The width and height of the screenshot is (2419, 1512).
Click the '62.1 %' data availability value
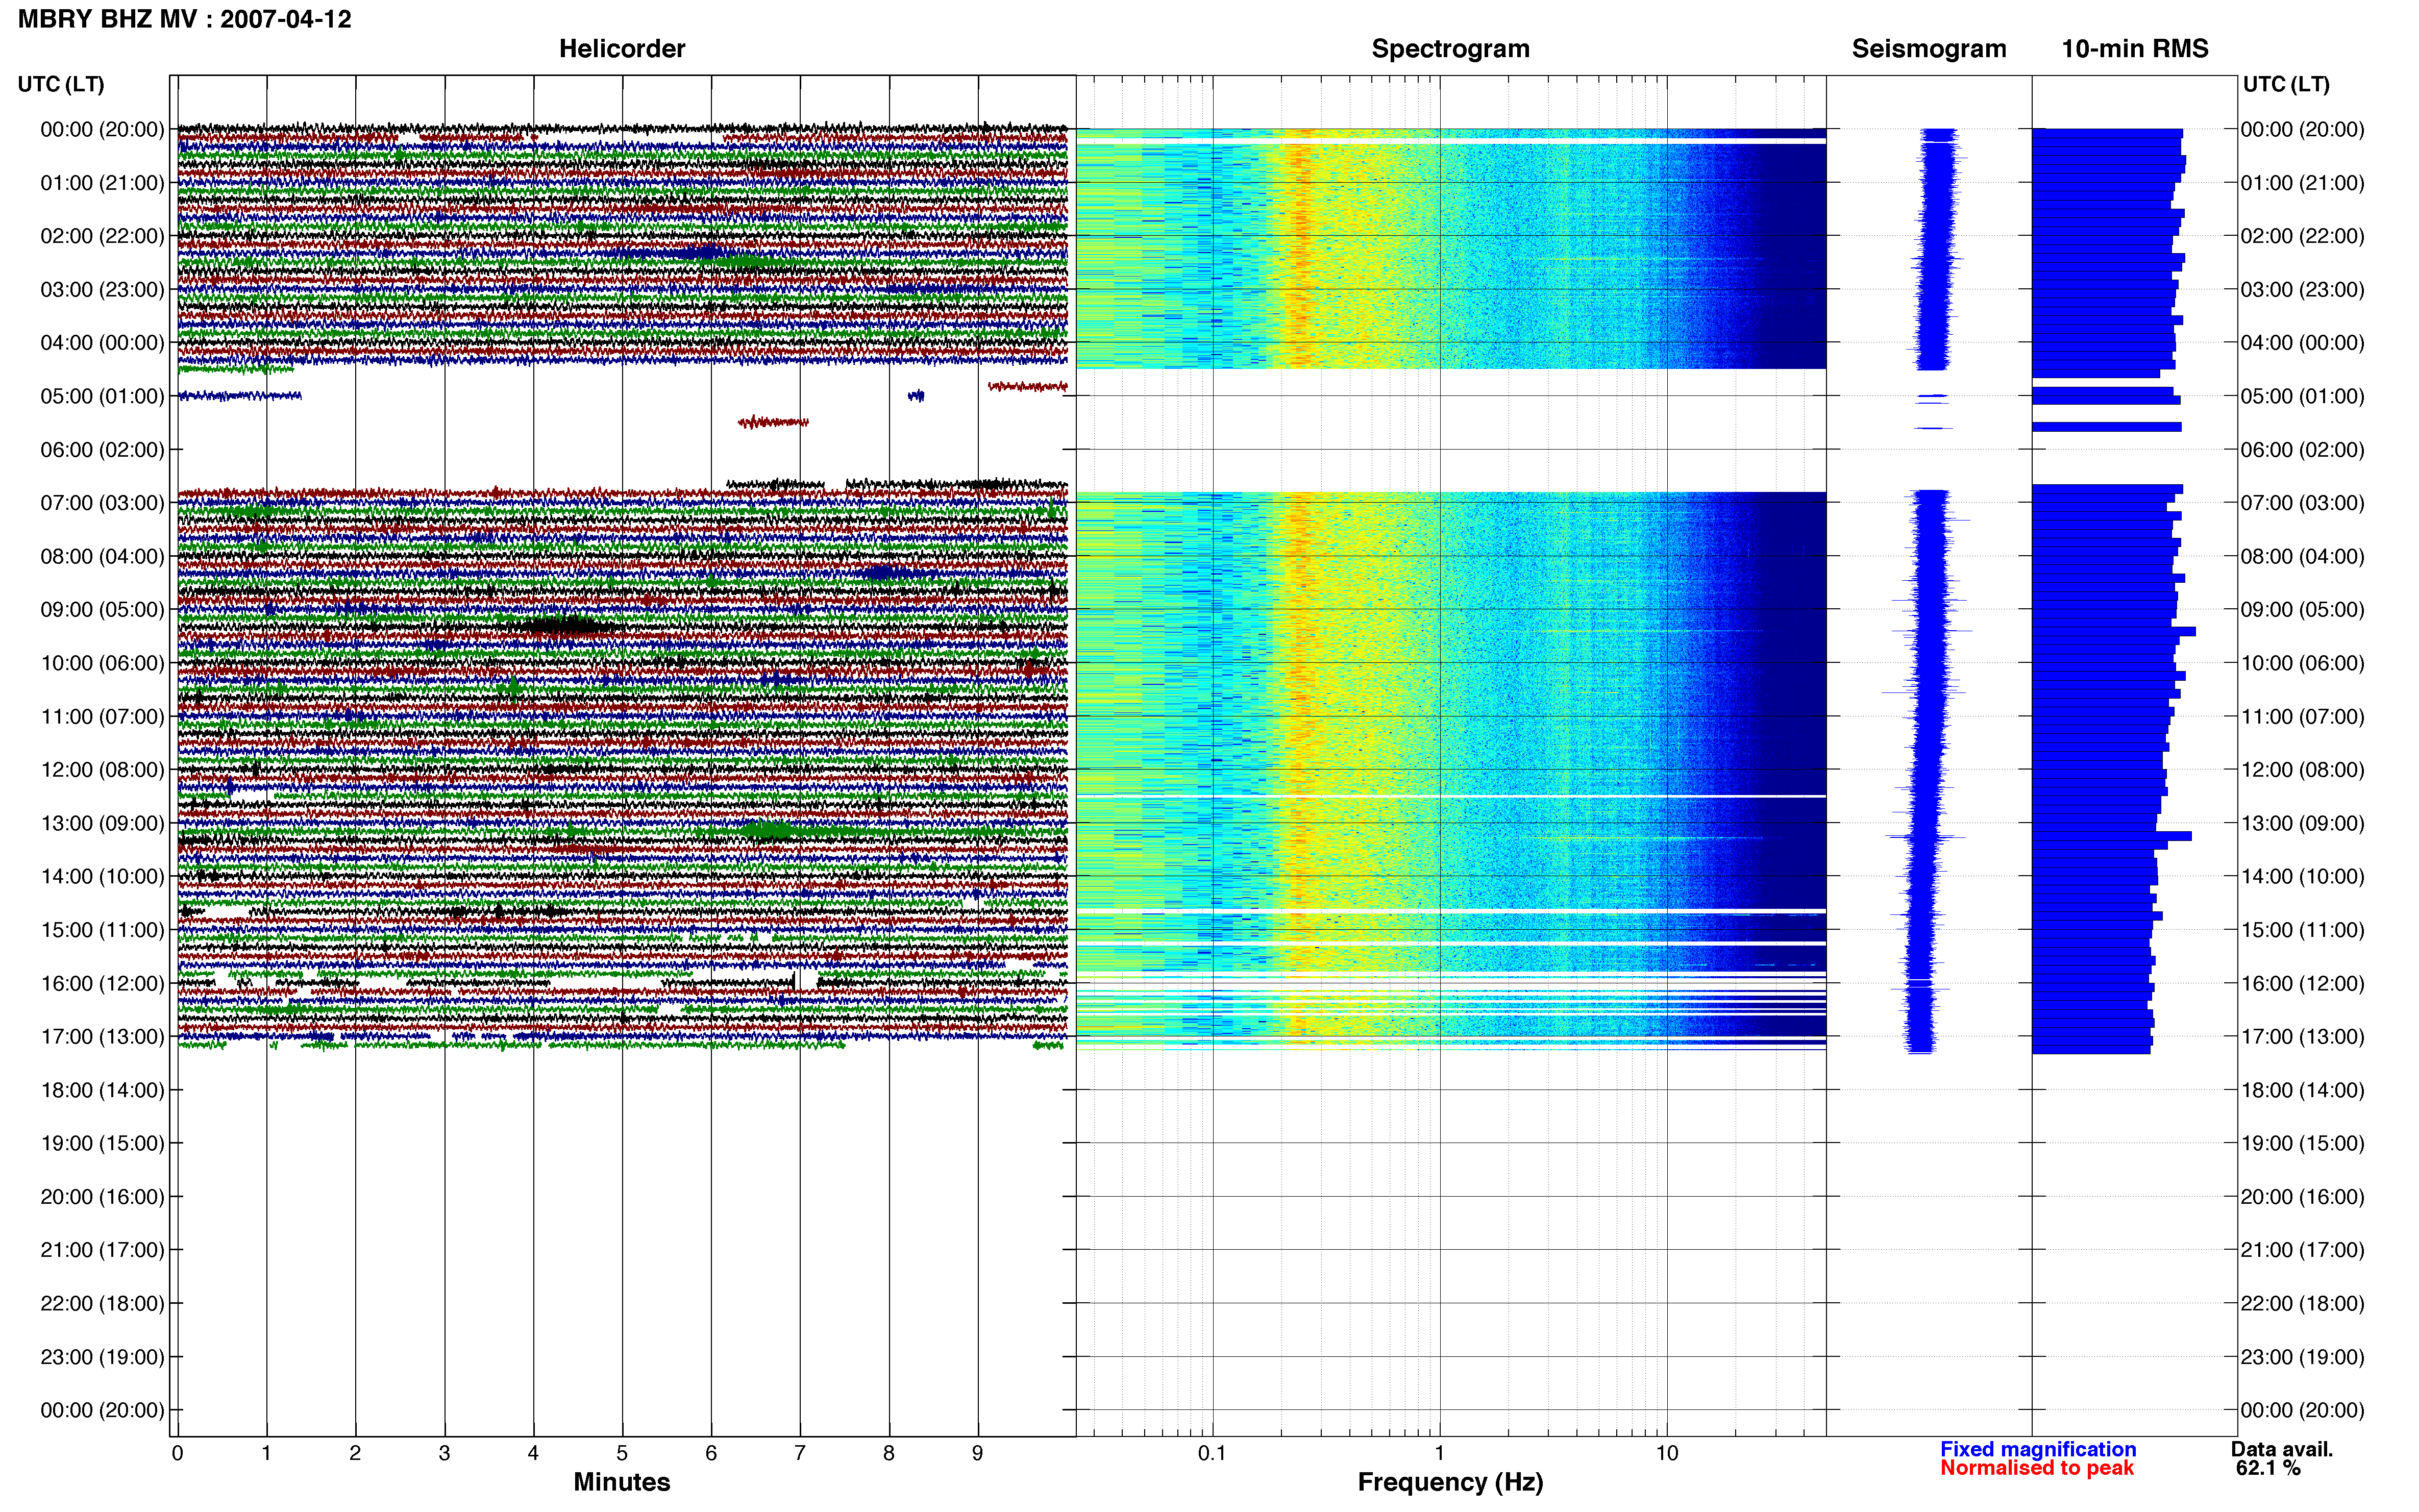tap(2268, 1467)
